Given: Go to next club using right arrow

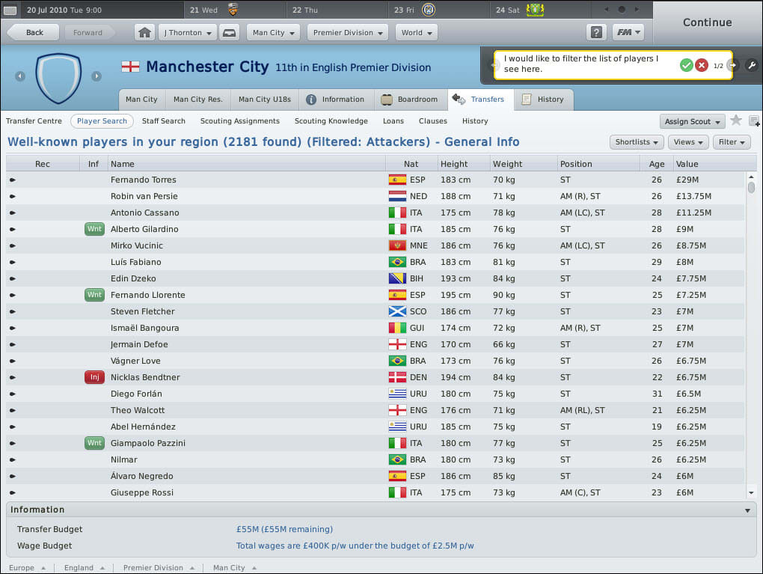Looking at the screenshot, I should [96, 76].
